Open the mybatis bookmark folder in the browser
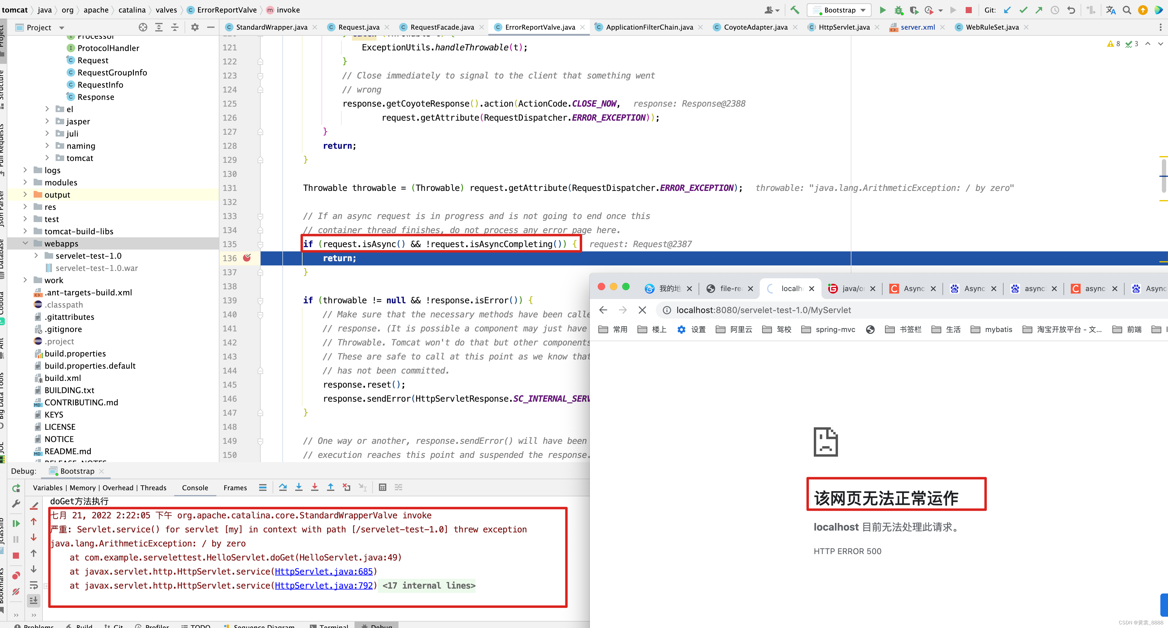This screenshot has height=628, width=1168. click(992, 329)
